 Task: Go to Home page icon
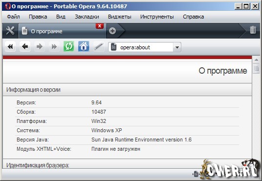tap(84, 46)
